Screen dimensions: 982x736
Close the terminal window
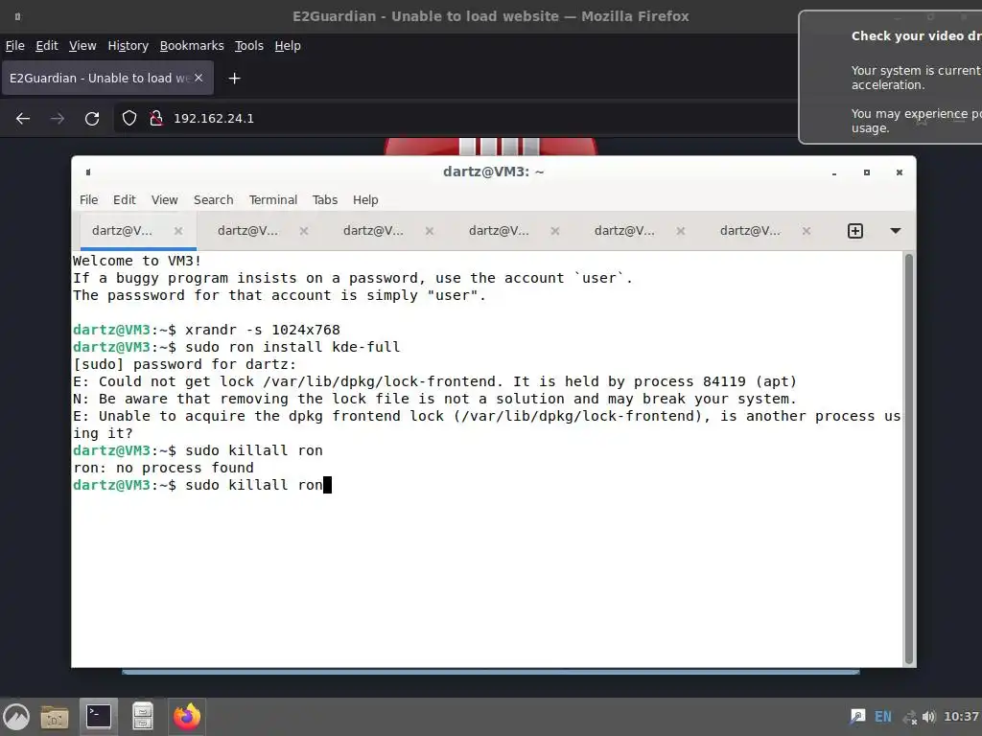(x=900, y=172)
